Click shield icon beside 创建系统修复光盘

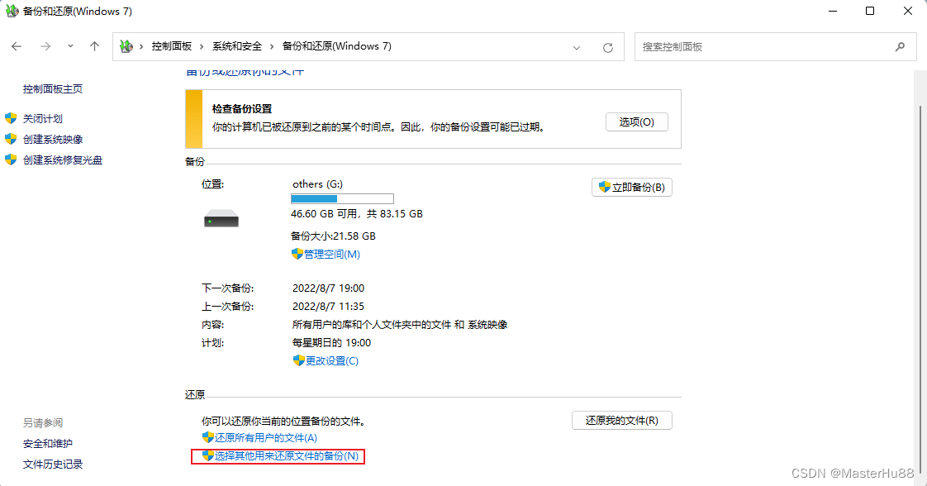click(11, 160)
